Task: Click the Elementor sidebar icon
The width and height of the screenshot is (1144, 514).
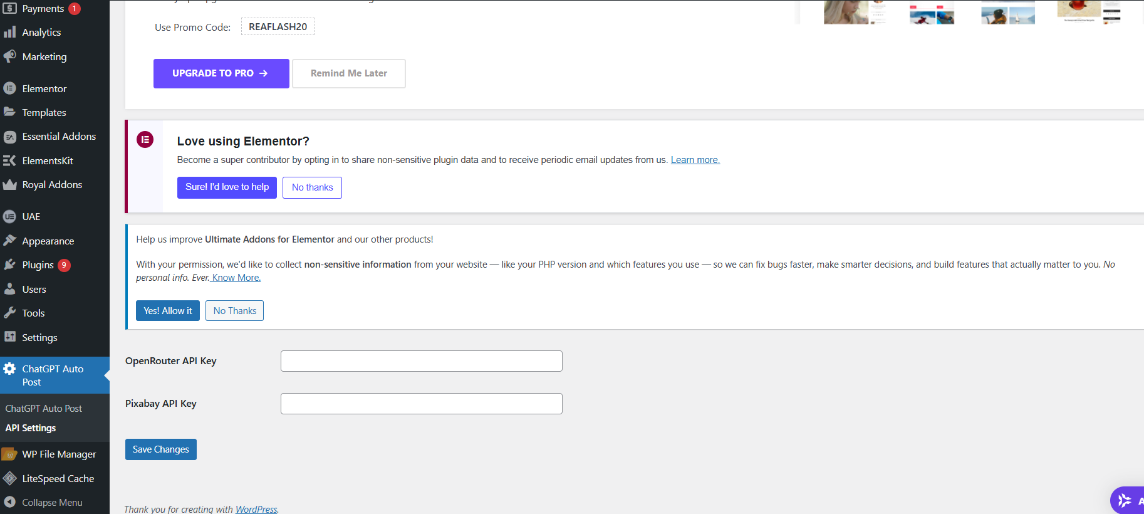Action: [x=9, y=88]
